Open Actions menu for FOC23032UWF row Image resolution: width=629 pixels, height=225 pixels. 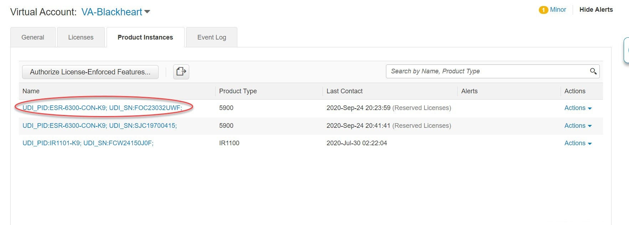pyautogui.click(x=578, y=108)
